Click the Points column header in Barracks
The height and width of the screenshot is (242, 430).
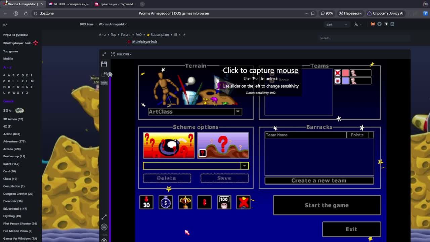[357, 135]
